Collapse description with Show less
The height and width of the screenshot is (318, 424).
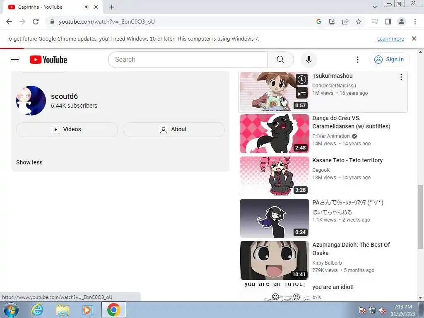click(x=29, y=162)
